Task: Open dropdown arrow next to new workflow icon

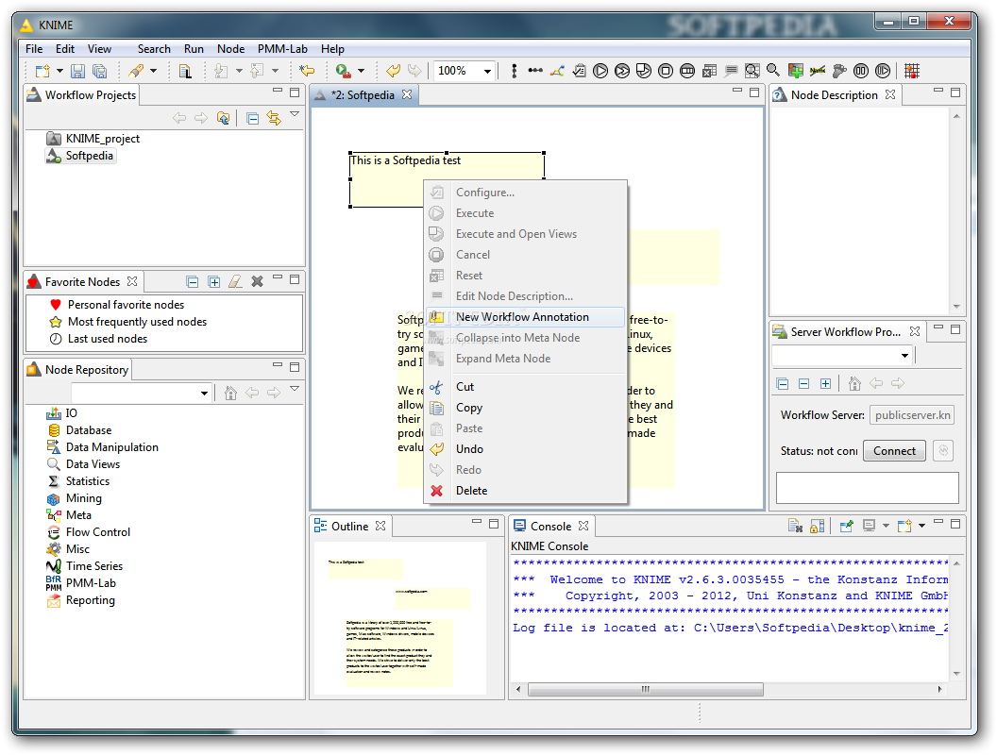Action: (x=59, y=71)
